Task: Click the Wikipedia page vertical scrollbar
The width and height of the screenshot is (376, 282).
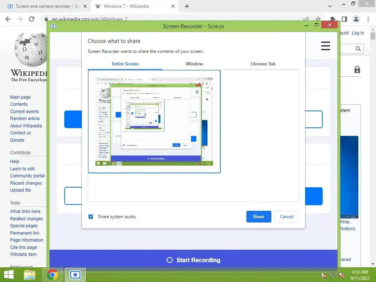Action: click(x=373, y=146)
